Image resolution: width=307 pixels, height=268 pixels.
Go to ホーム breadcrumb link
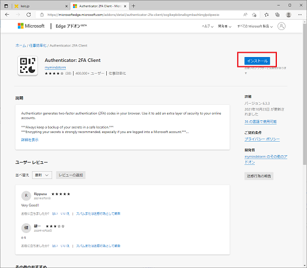tap(21, 45)
